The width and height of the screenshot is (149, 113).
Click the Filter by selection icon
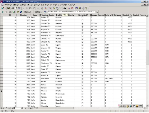(54, 8)
